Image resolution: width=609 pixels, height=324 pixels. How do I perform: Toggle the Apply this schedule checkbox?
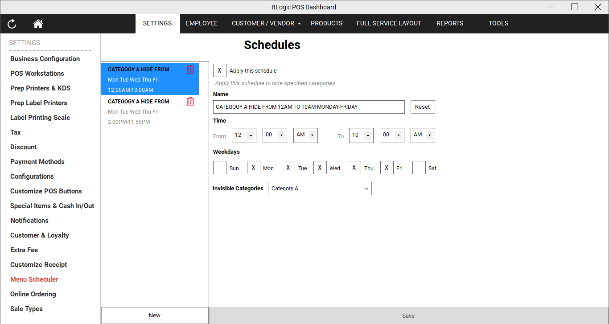click(x=220, y=70)
